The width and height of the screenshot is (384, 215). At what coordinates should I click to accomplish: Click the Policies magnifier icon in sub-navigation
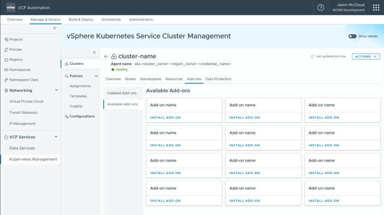[67, 76]
